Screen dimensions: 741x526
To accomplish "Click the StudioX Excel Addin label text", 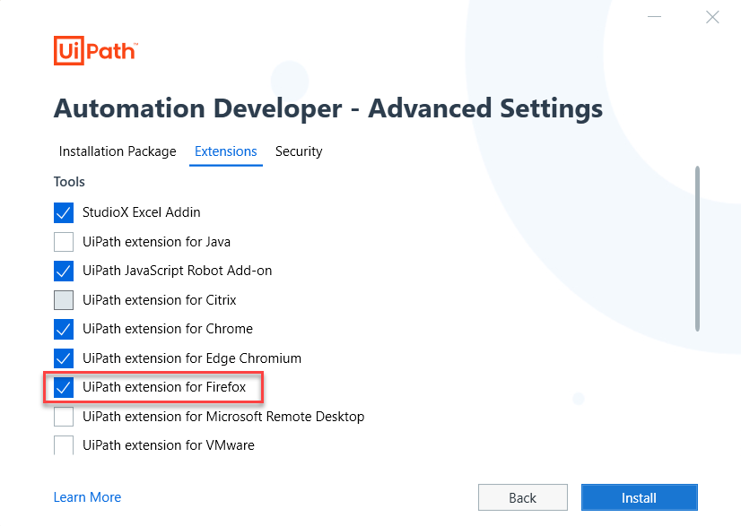I will tap(142, 212).
